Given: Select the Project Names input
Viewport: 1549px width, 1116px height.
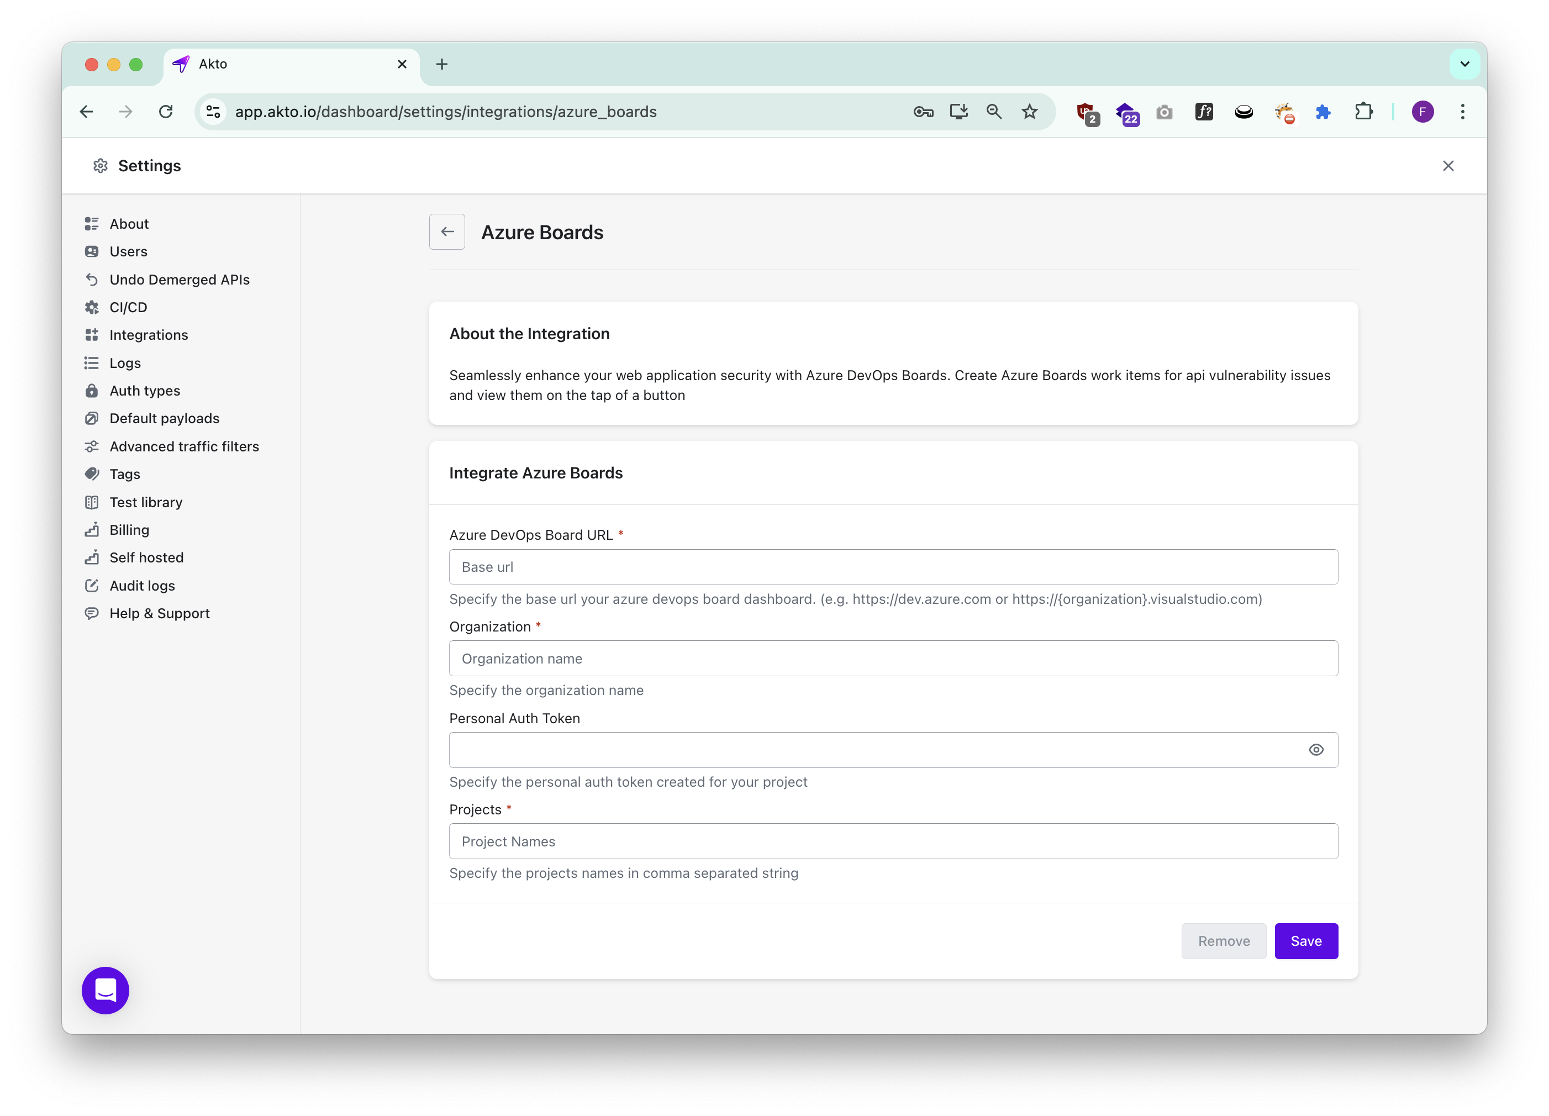Looking at the screenshot, I should 893,841.
